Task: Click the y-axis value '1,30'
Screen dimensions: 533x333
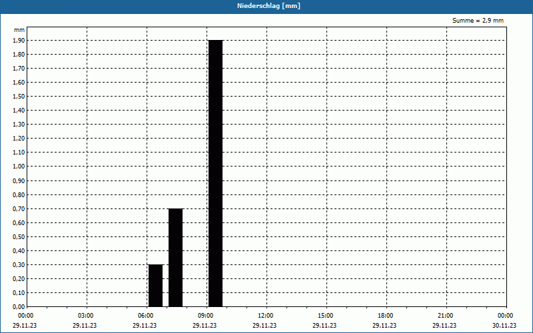Action: [19, 125]
